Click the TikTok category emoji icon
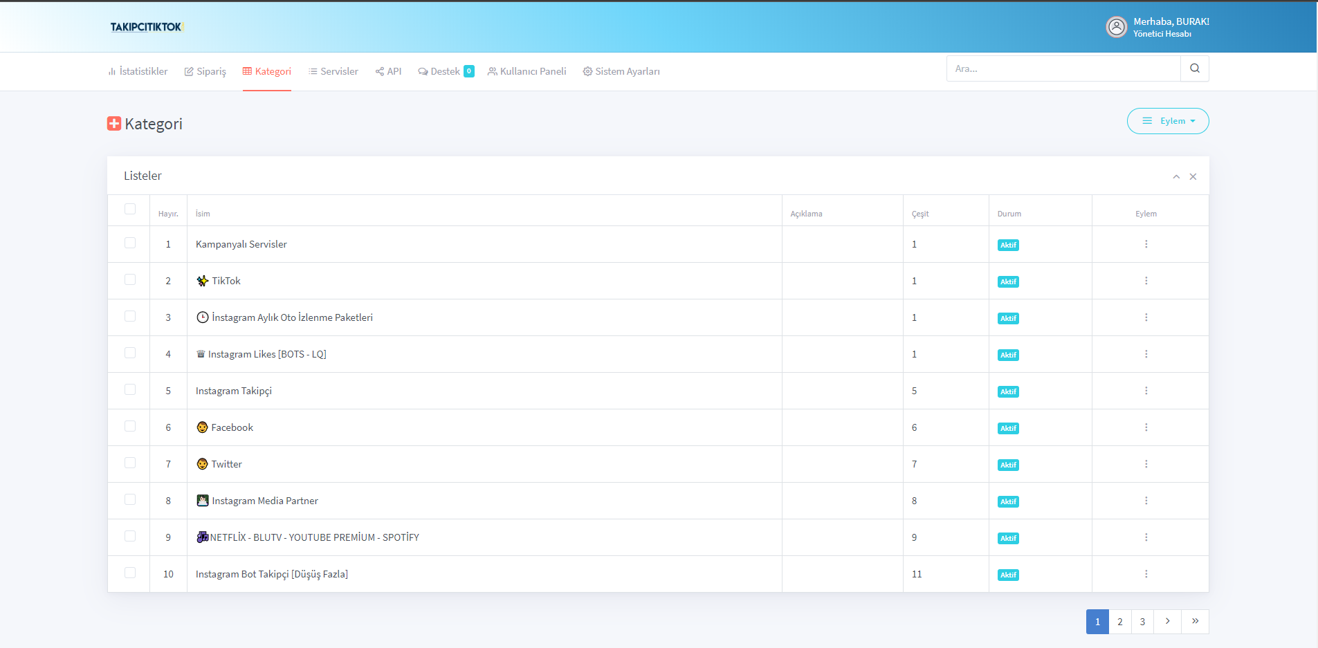The width and height of the screenshot is (1318, 648). pos(203,281)
